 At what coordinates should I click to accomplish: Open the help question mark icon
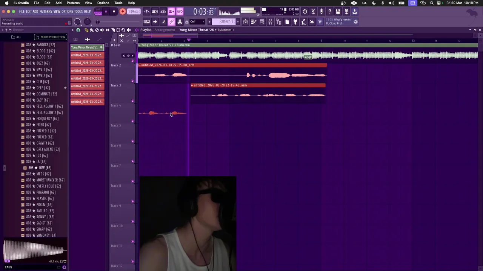point(330,12)
